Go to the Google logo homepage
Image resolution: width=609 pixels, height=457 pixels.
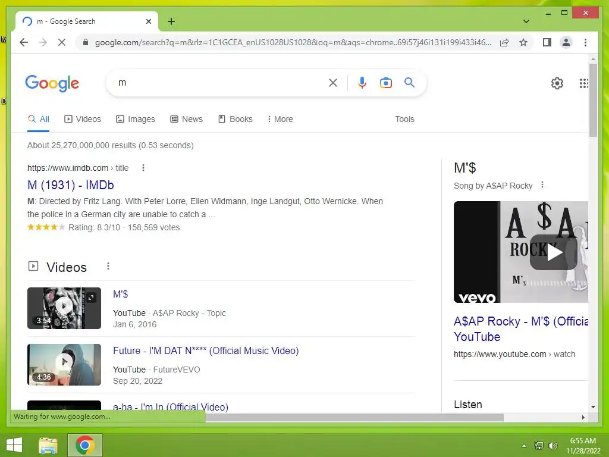pos(52,83)
